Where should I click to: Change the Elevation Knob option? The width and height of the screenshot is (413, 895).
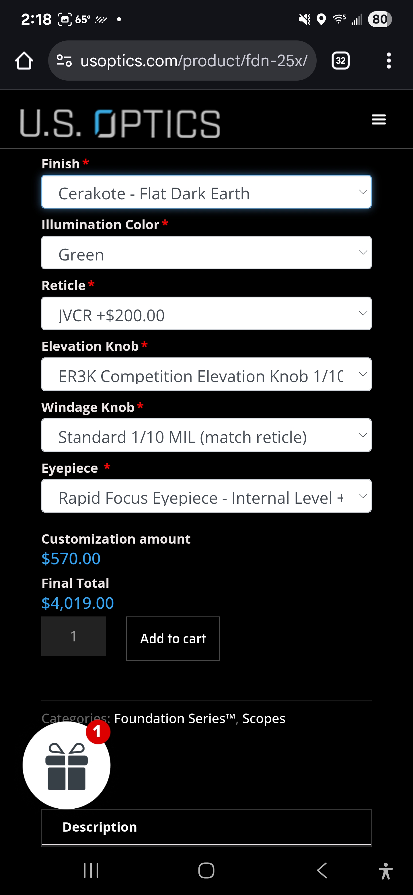coord(206,375)
